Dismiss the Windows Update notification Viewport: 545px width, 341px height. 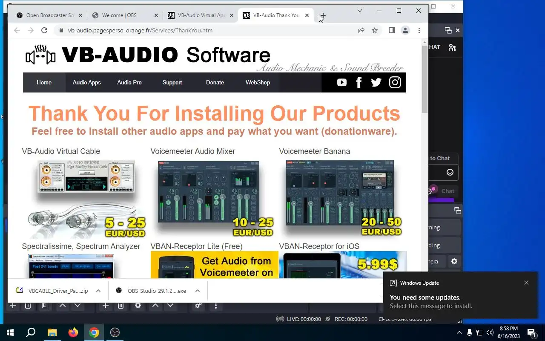526,283
